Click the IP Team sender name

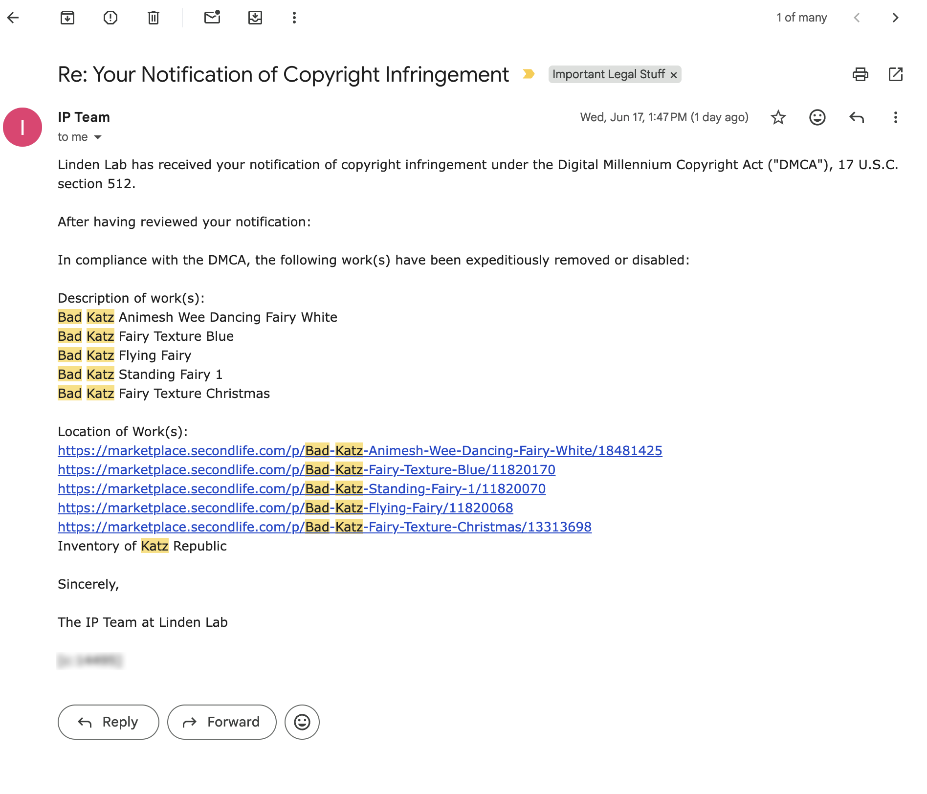click(84, 117)
